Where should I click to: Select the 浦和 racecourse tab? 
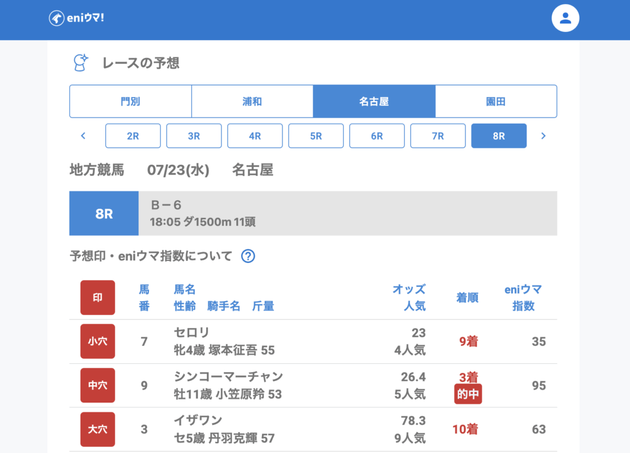click(x=252, y=102)
